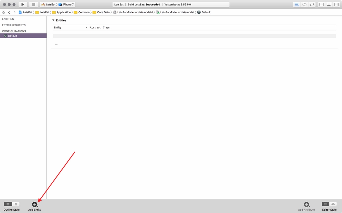Open the related items grid icon

click(3, 12)
